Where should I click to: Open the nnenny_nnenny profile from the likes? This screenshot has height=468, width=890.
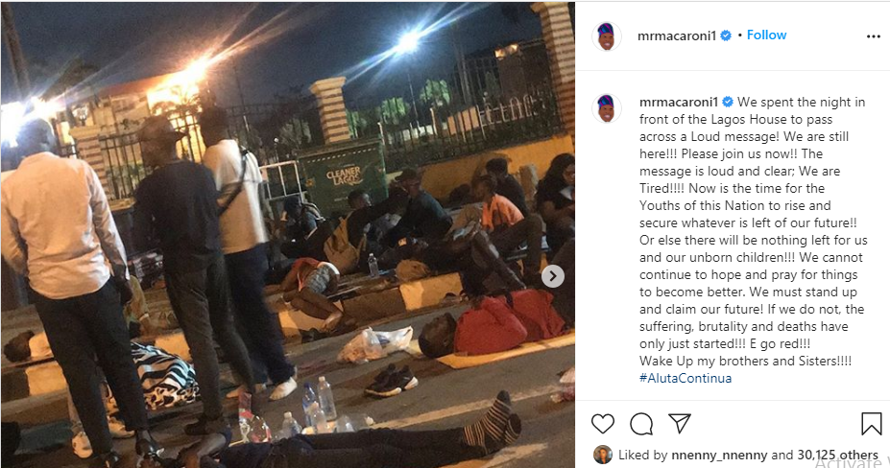click(719, 455)
